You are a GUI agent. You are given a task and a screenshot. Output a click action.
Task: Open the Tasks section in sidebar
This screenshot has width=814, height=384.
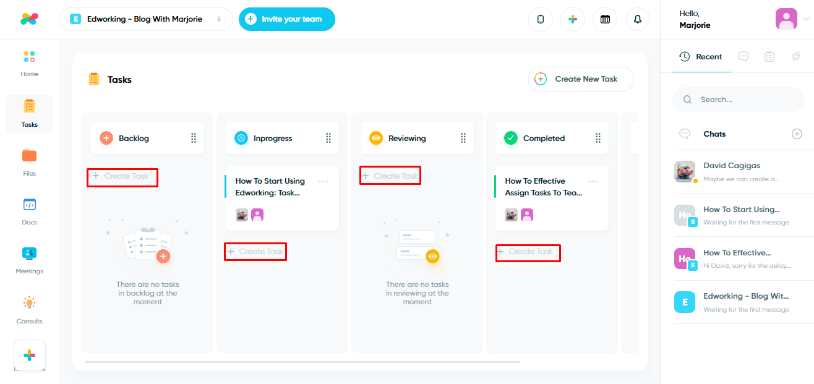tap(29, 113)
